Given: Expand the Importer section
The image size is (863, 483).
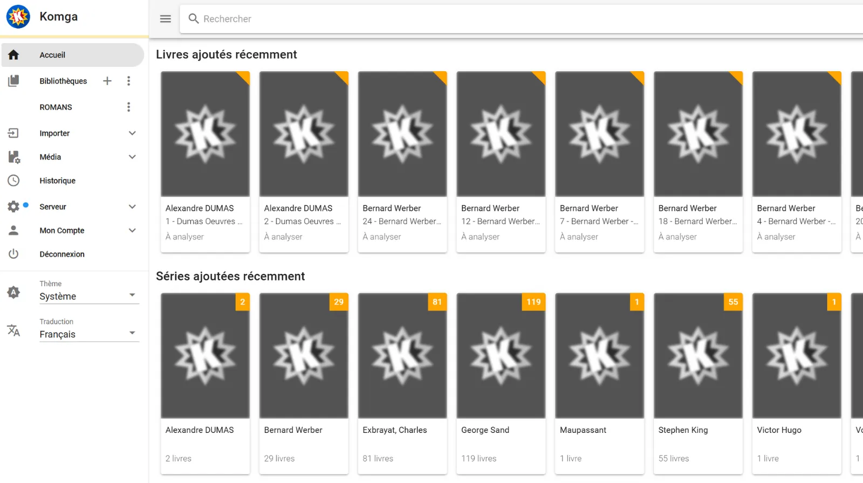Looking at the screenshot, I should pyautogui.click(x=132, y=133).
